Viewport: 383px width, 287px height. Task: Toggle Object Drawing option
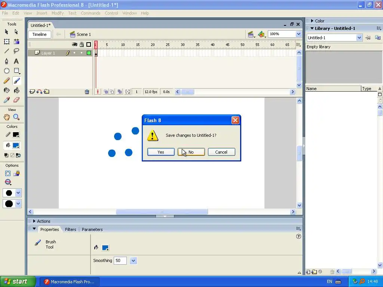point(7,173)
